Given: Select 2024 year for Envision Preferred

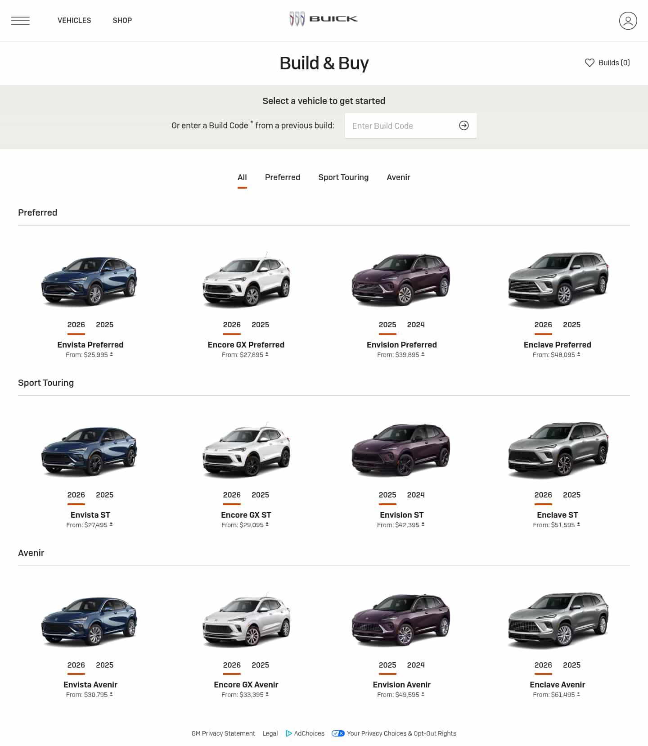Looking at the screenshot, I should 416,325.
